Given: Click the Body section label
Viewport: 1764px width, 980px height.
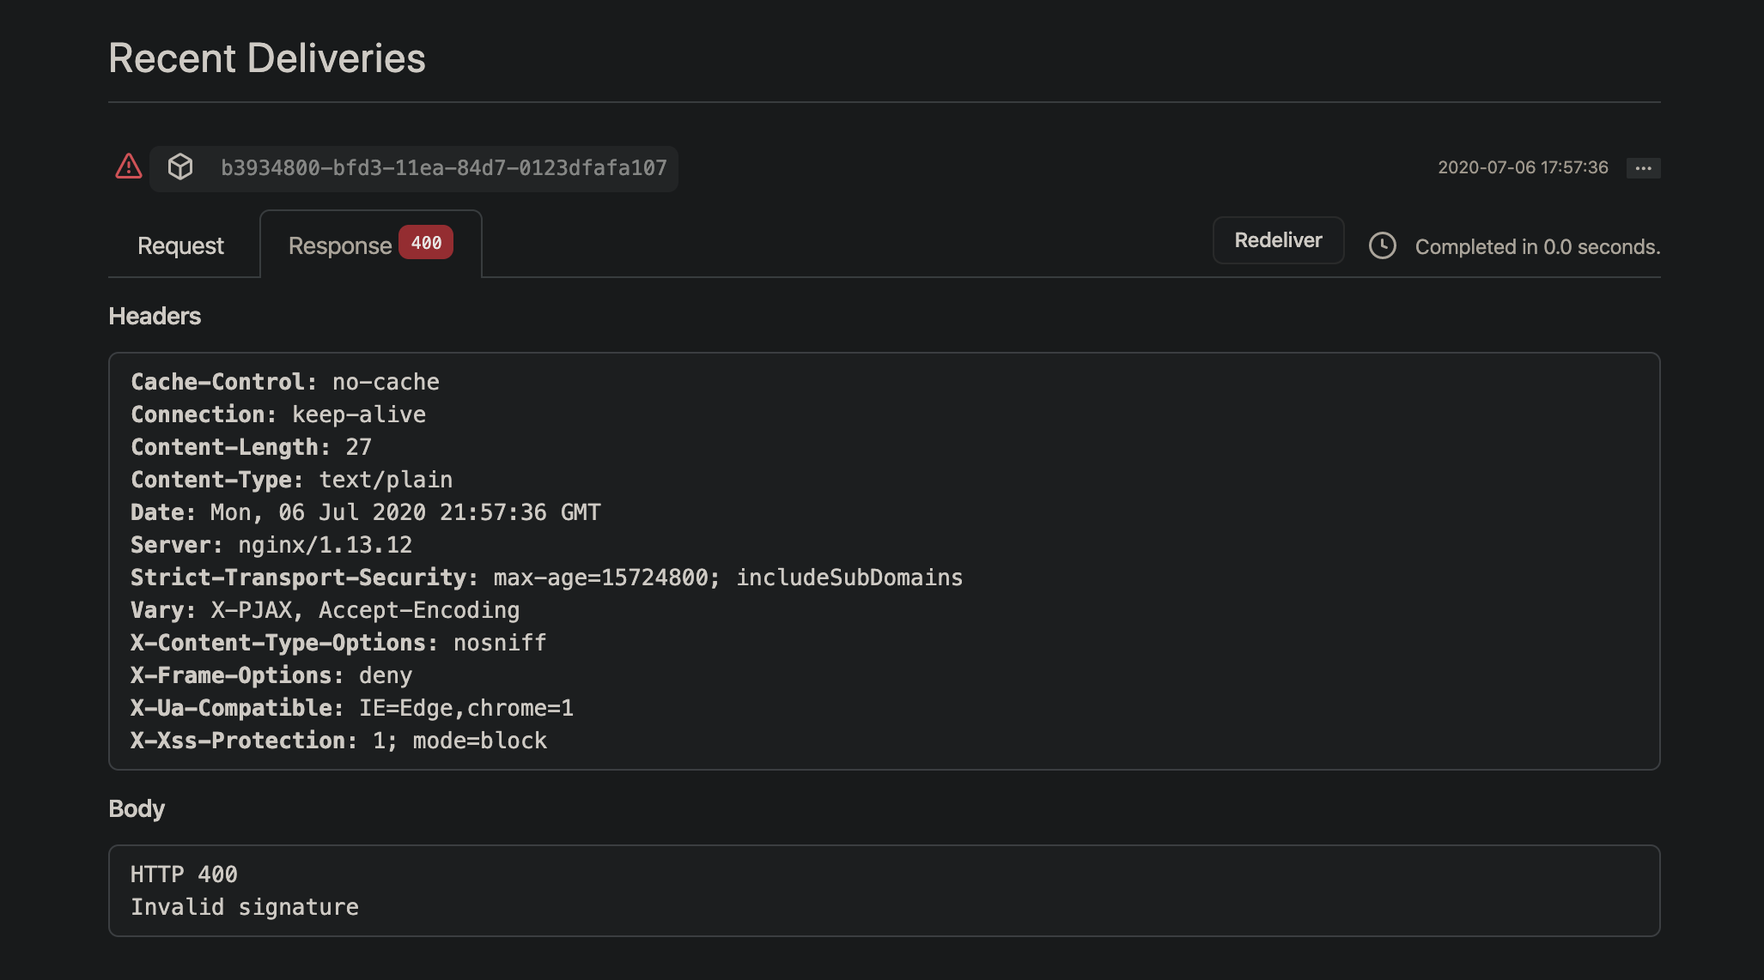Looking at the screenshot, I should tap(137, 808).
